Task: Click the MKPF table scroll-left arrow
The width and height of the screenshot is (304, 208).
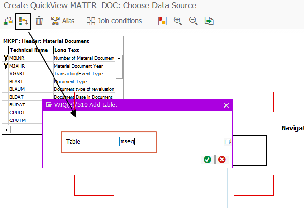Action: (x=6, y=130)
